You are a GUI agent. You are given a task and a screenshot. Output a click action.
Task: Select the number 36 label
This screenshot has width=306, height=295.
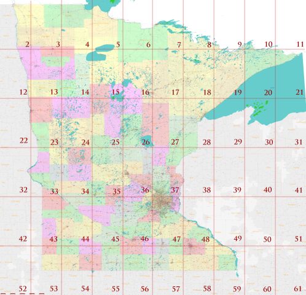coord(145,190)
